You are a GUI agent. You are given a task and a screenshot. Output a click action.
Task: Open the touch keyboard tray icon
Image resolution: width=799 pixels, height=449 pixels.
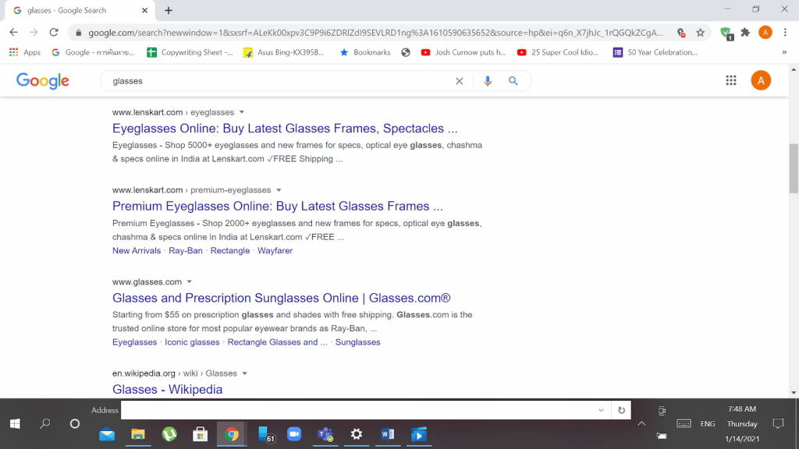tap(684, 423)
